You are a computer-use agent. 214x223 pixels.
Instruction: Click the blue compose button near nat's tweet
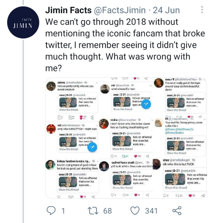(92, 147)
